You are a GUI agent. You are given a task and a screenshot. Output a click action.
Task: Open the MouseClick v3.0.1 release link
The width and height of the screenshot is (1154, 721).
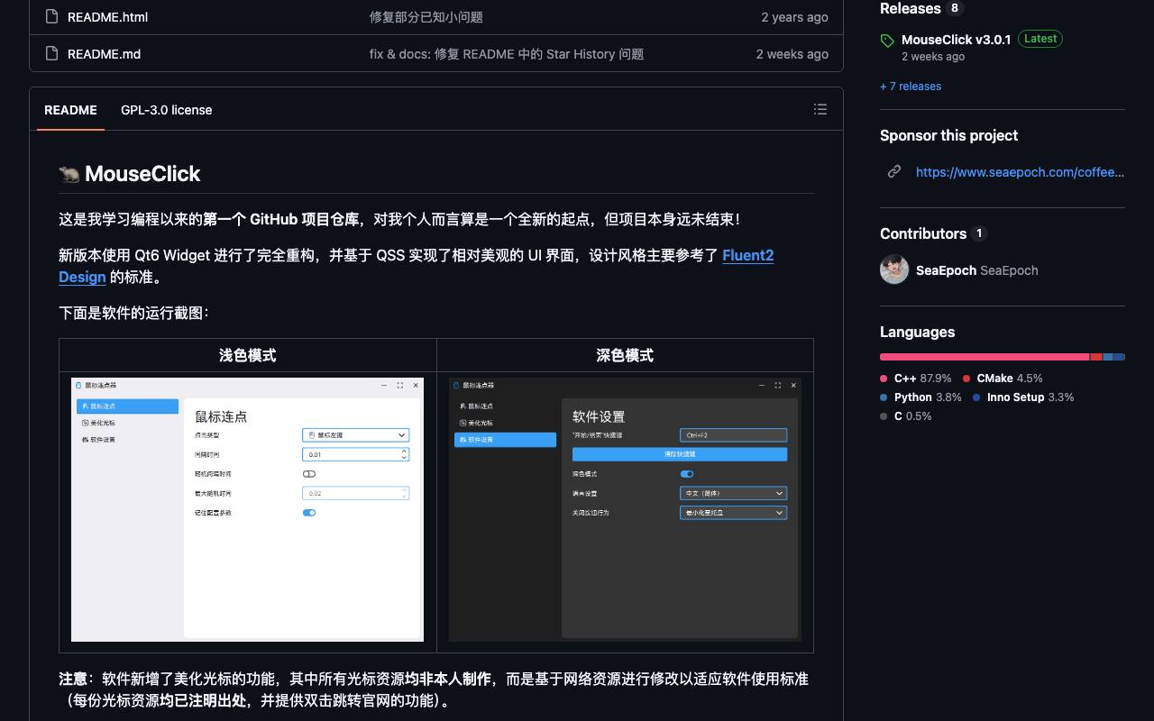(956, 40)
